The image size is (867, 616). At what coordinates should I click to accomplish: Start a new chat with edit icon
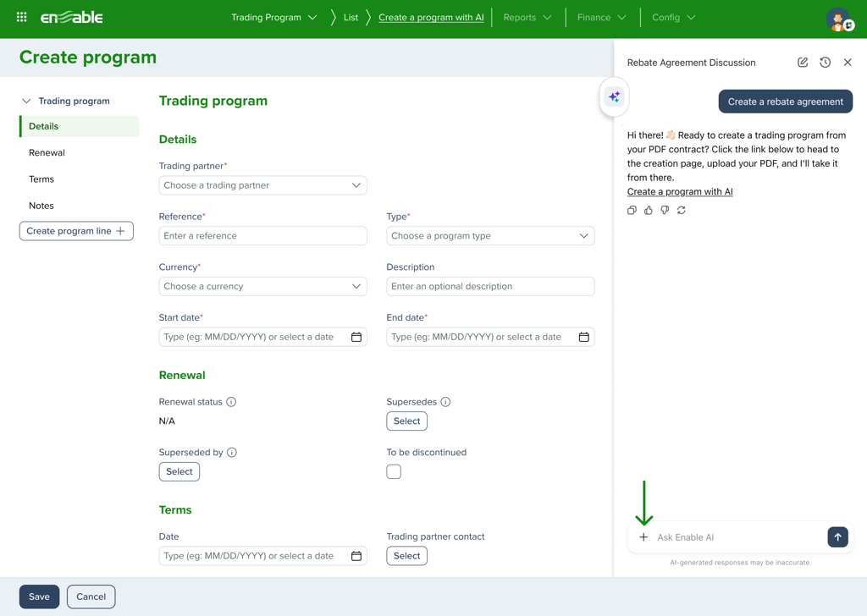pyautogui.click(x=803, y=63)
